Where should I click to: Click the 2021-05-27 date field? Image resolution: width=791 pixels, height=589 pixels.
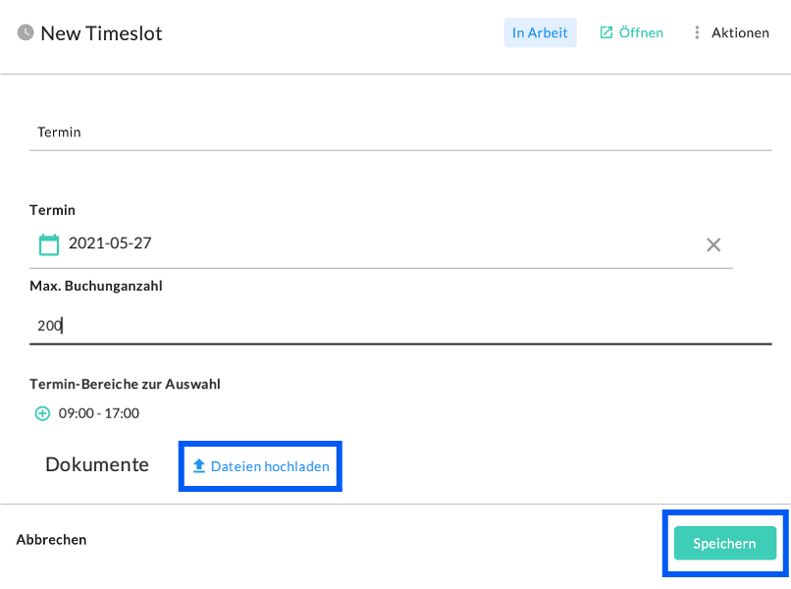click(373, 243)
